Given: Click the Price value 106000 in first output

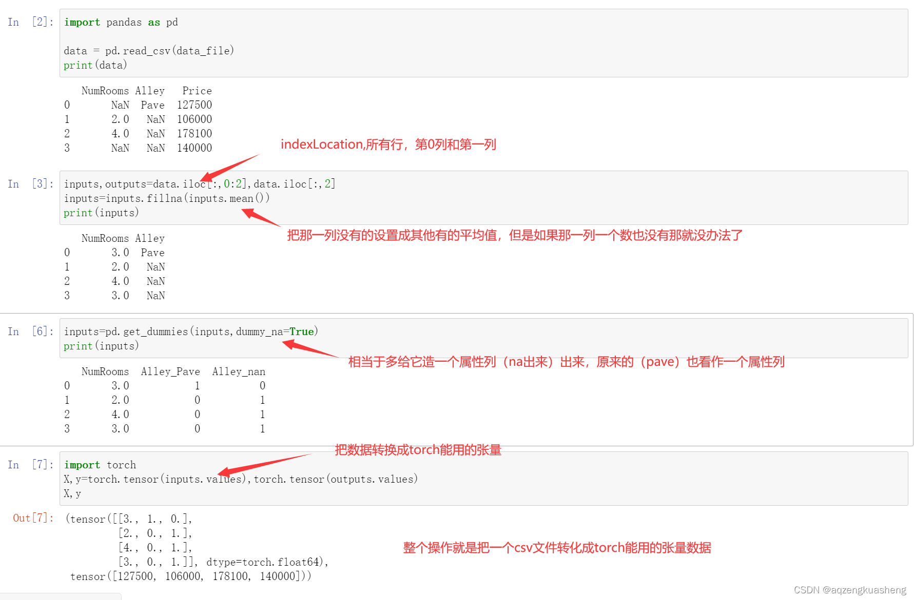Looking at the screenshot, I should 195,119.
